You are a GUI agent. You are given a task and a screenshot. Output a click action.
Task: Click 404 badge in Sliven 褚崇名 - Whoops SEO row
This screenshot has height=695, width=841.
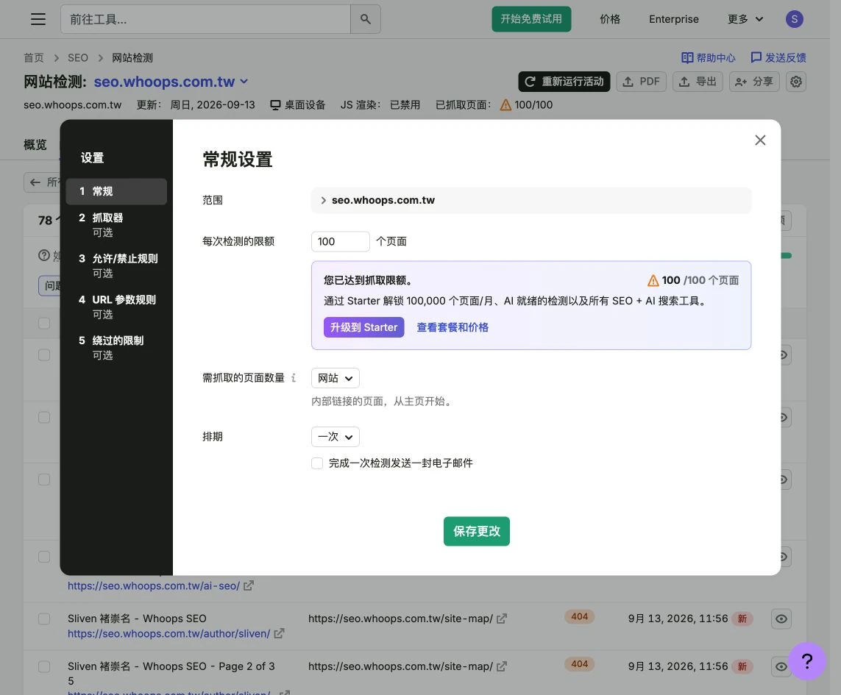[579, 617]
